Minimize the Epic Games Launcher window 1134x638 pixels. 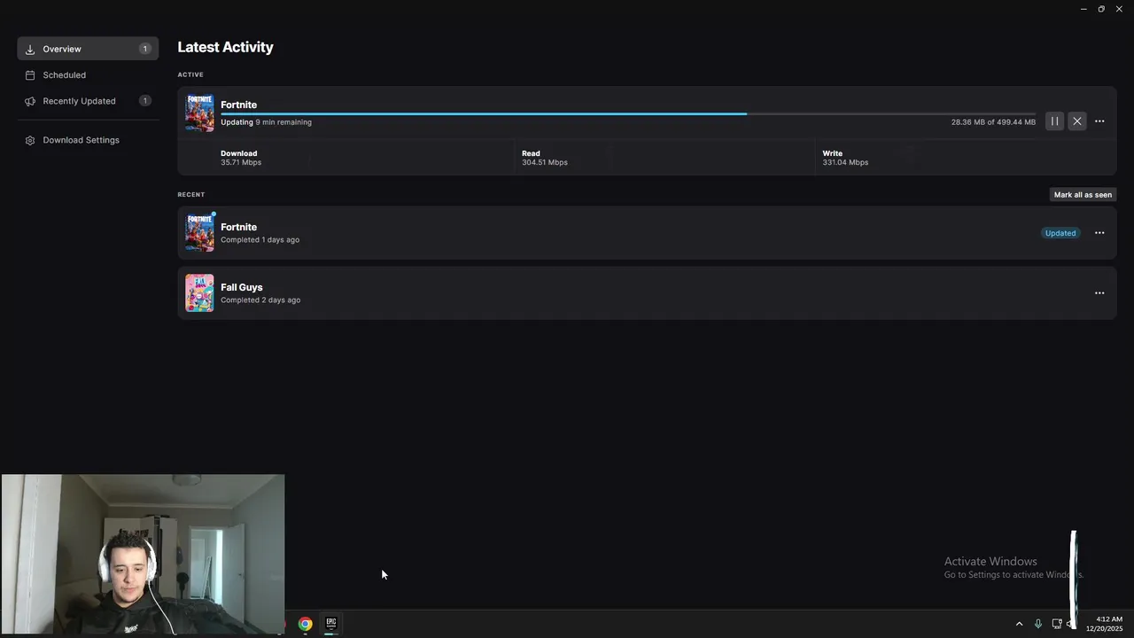click(1083, 9)
